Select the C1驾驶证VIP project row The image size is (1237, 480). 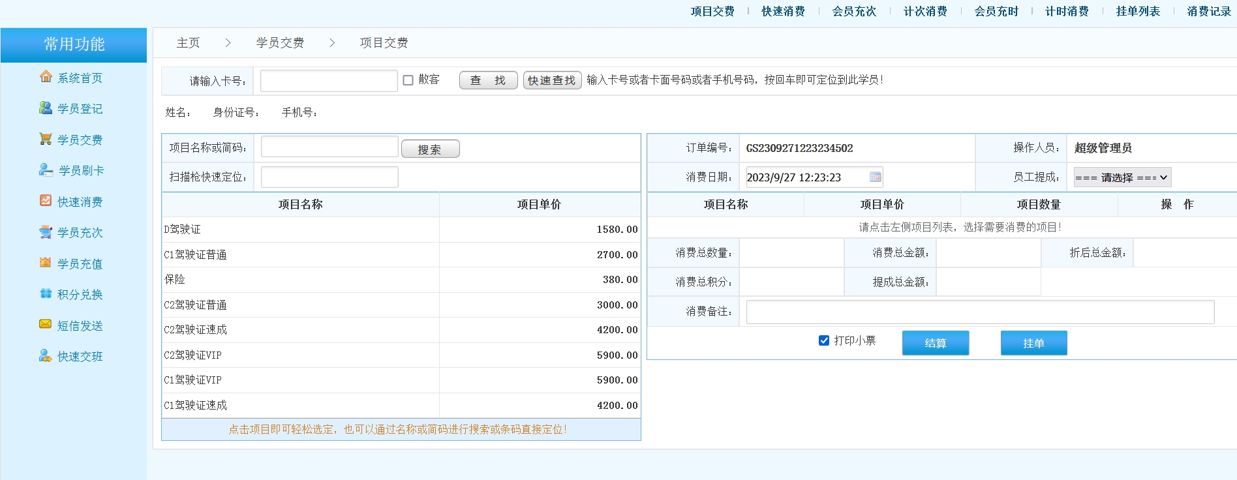click(x=401, y=380)
